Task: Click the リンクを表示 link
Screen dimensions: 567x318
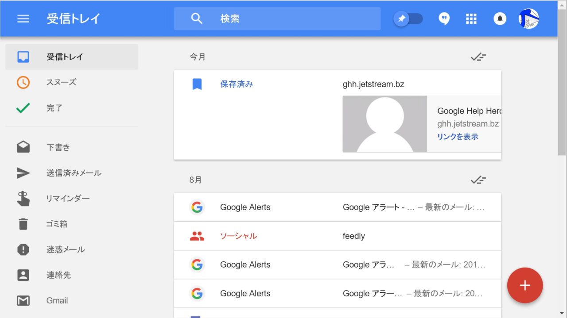Action: coord(458,137)
